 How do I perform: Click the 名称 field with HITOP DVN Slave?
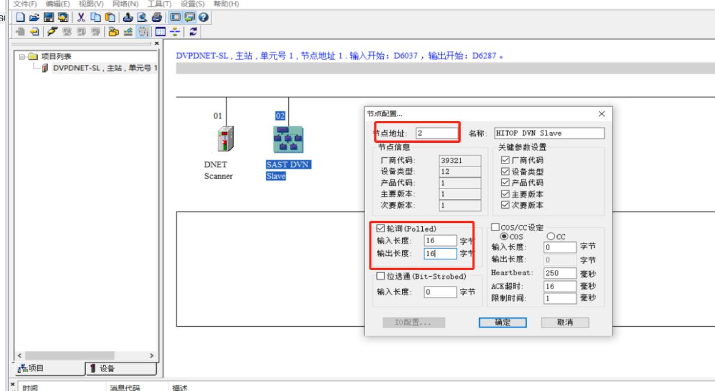549,133
